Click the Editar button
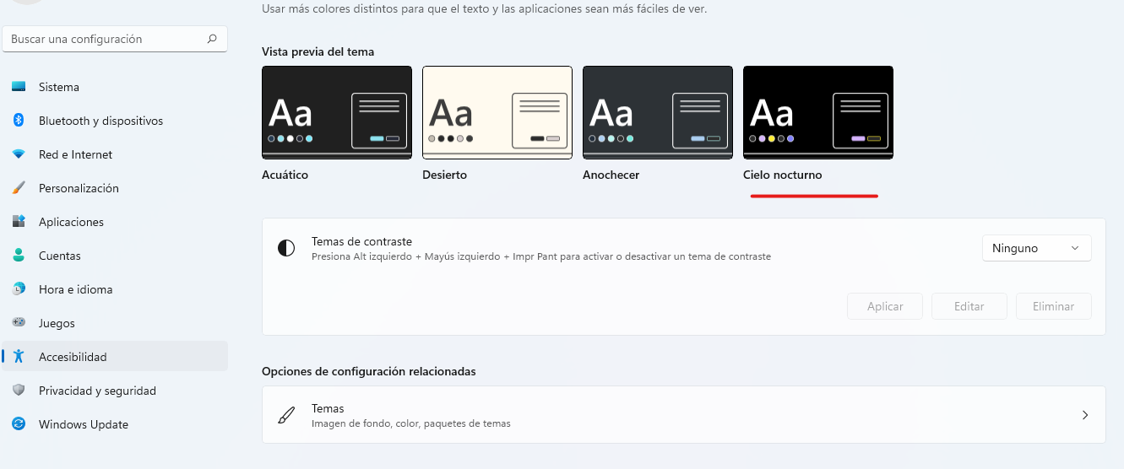Viewport: 1124px width, 469px height. [969, 306]
